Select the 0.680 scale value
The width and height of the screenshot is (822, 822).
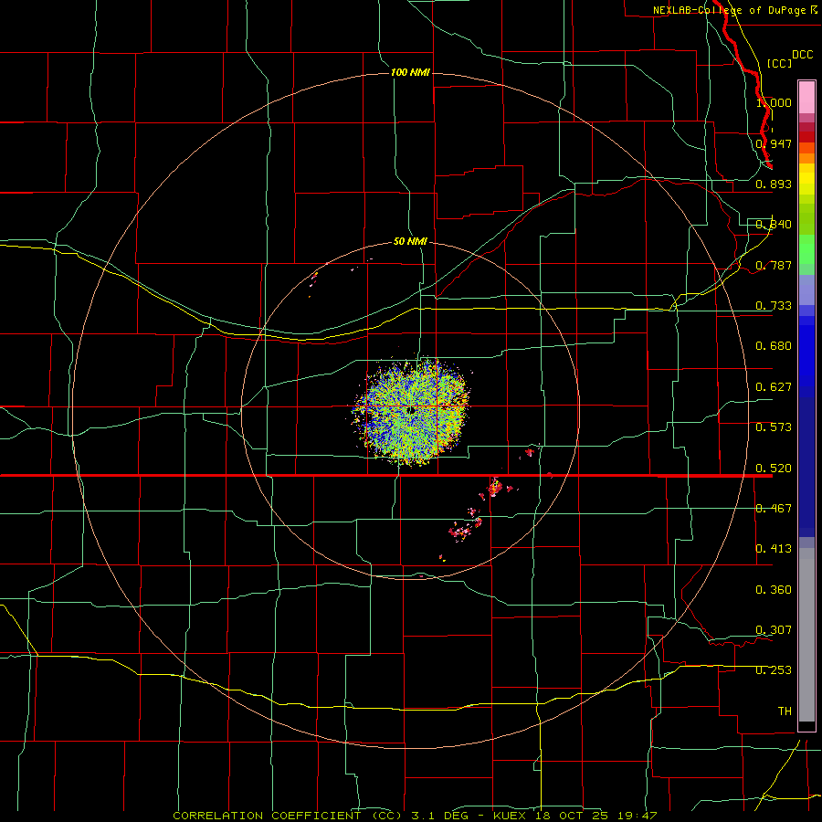774,346
